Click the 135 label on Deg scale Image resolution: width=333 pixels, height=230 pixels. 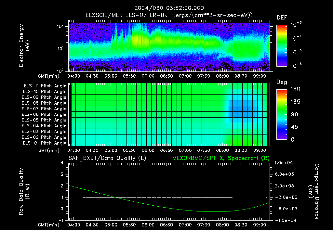tap(296, 102)
